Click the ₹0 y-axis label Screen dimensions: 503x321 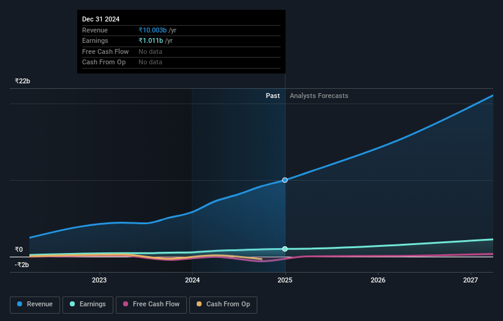[x=19, y=249]
